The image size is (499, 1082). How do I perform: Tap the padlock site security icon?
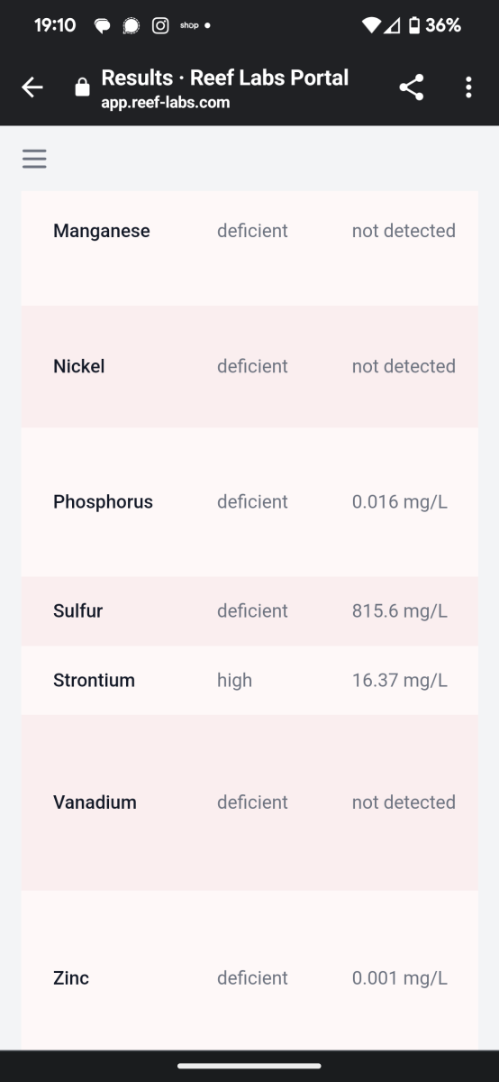coord(82,87)
